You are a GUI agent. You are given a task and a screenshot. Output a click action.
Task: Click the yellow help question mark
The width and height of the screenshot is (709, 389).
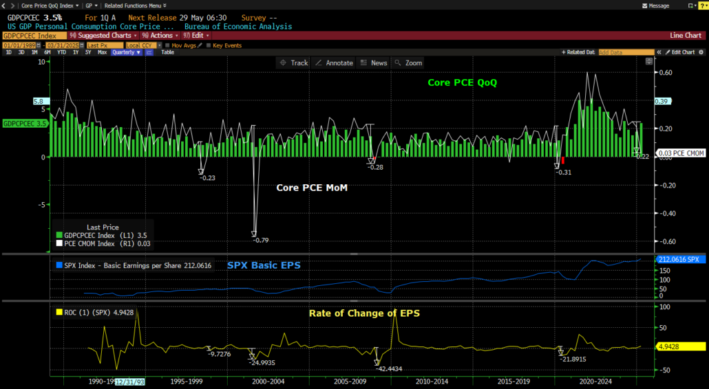703,5
